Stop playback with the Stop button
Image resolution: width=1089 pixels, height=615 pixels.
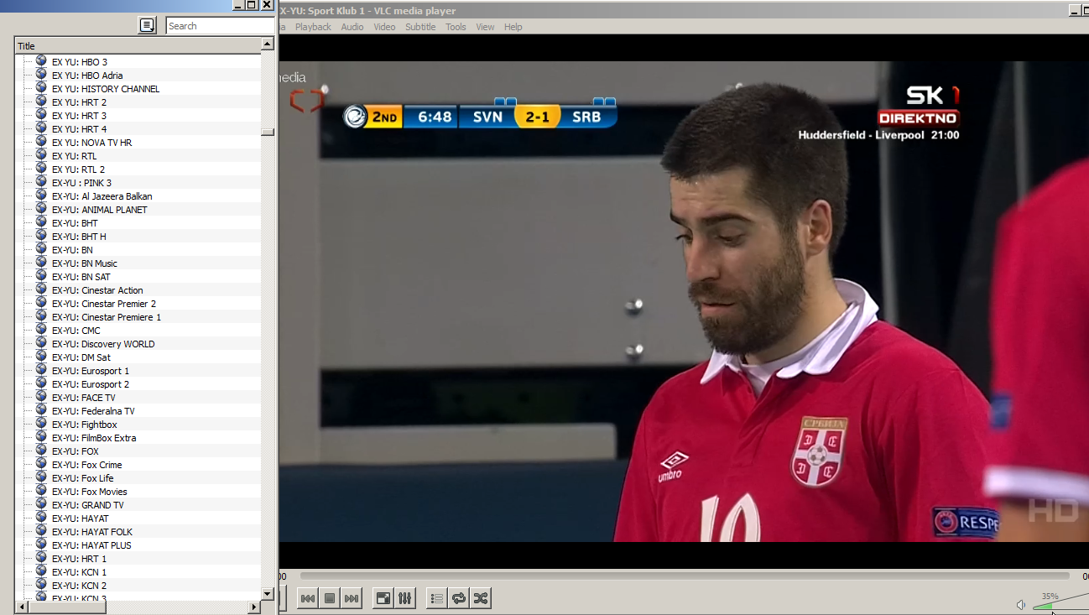[x=330, y=598]
